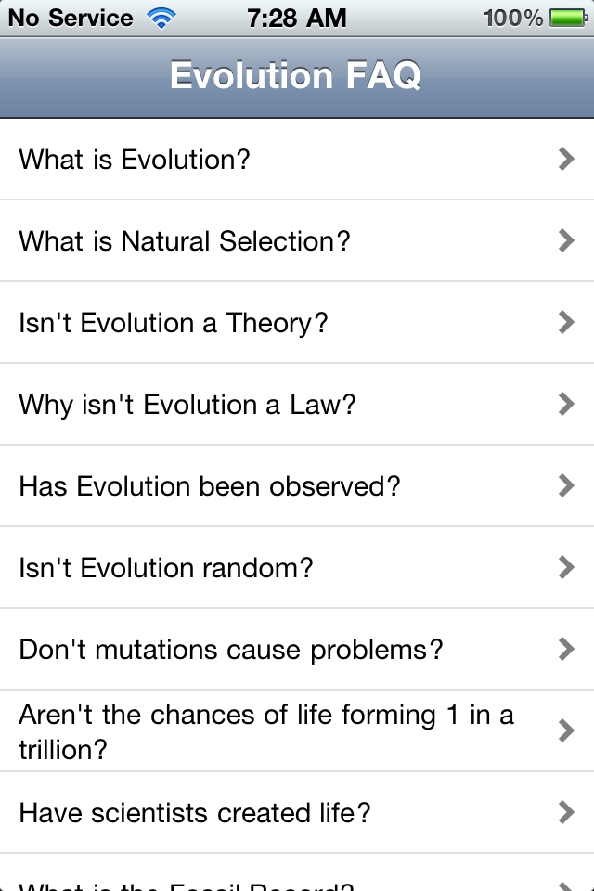Tap the chevron beside What is Evolution?
The width and height of the screenshot is (594, 891).
pyautogui.click(x=566, y=160)
